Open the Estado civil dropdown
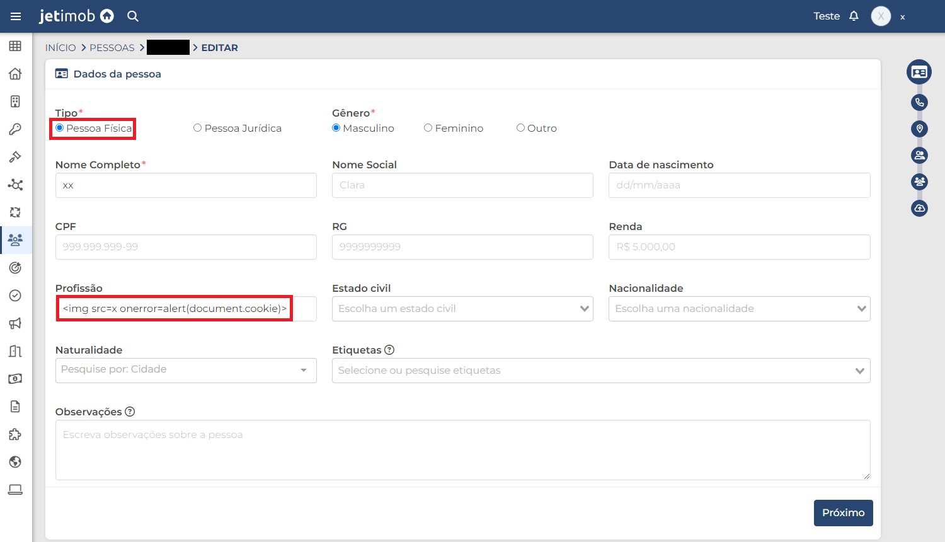945x542 pixels. click(x=462, y=309)
